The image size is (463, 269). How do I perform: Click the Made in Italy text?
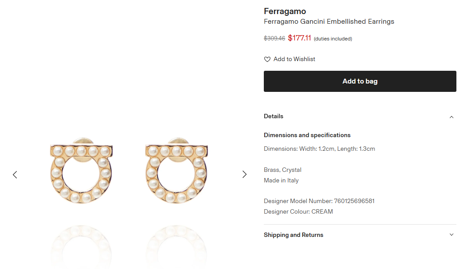pos(281,181)
